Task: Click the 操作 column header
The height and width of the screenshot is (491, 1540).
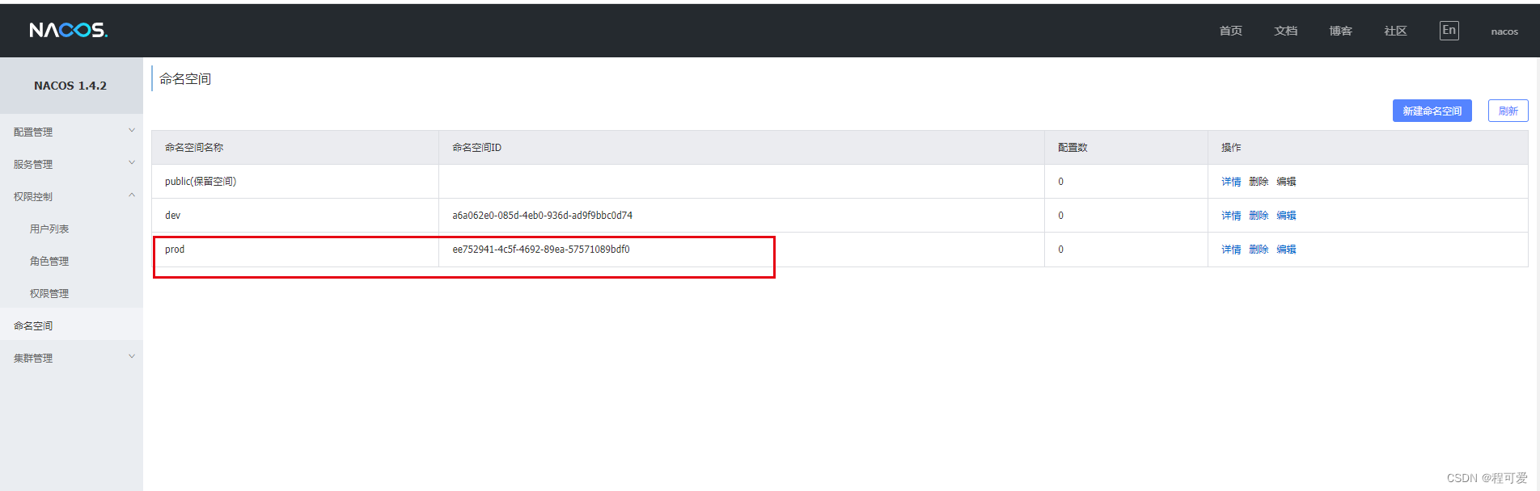Action: coord(1231,148)
